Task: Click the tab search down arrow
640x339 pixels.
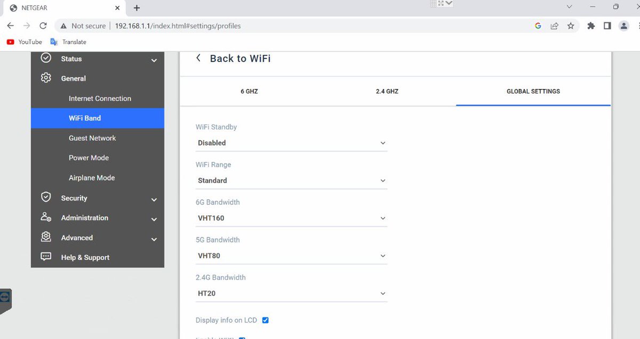Action: click(x=570, y=7)
